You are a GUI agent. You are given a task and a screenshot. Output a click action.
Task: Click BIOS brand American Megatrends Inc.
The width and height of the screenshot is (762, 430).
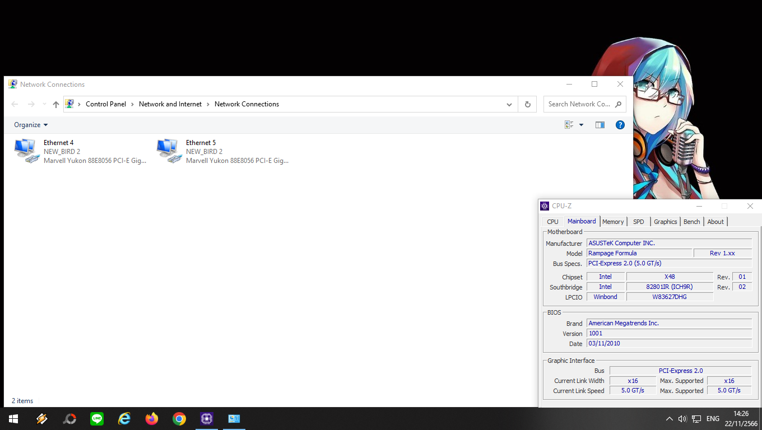[x=669, y=323]
